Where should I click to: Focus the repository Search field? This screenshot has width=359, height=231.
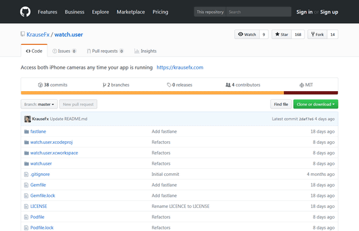(x=258, y=12)
